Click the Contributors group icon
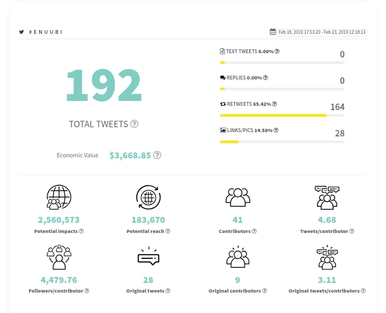 [238, 197]
